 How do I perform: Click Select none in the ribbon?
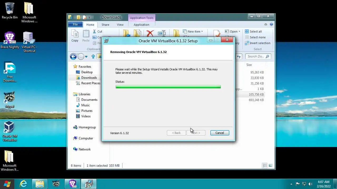click(x=255, y=37)
